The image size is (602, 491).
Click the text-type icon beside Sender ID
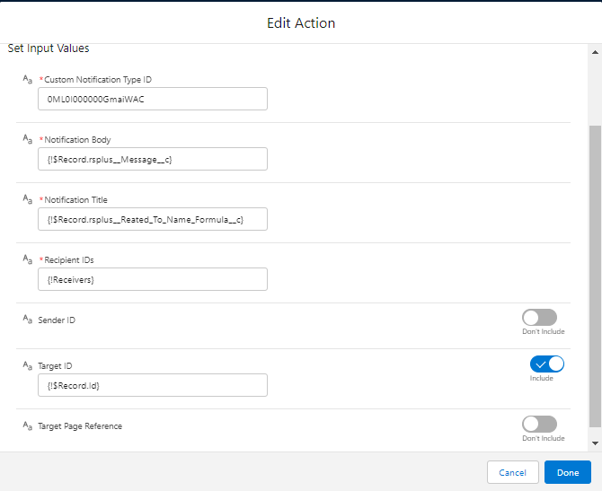[x=28, y=320]
